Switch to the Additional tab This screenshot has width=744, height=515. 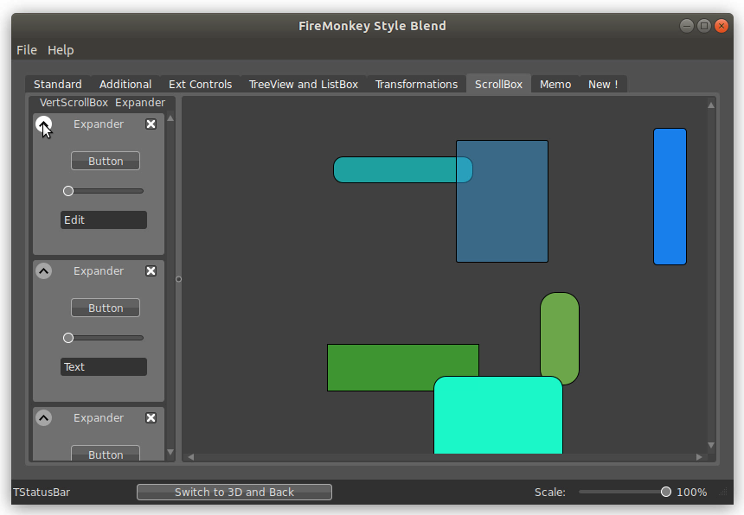(125, 85)
